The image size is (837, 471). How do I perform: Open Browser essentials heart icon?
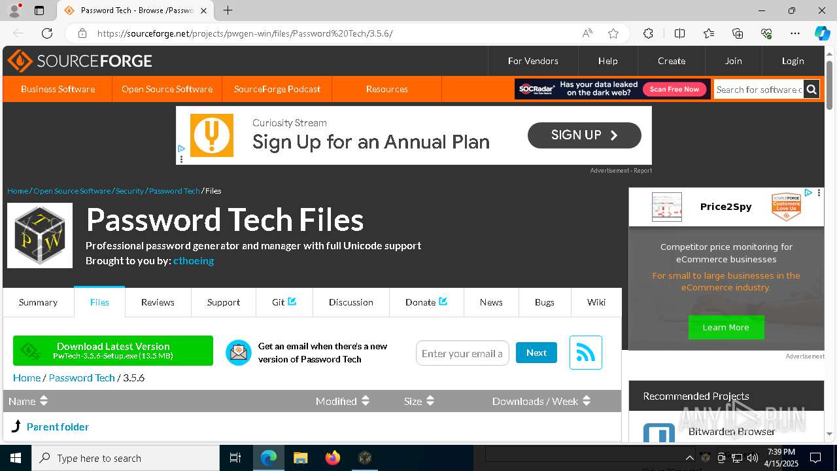766,33
